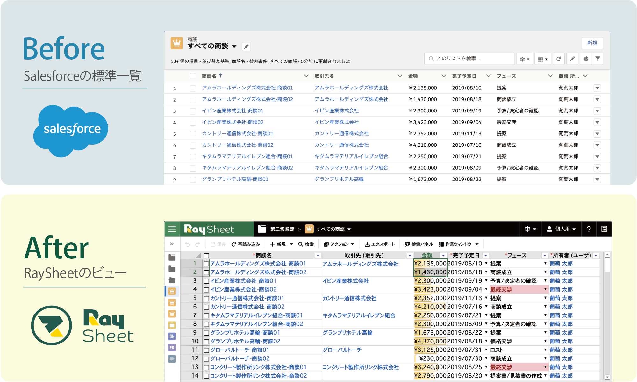Click the layout panel icon beside help
This screenshot has width=637, height=382.
pos(604,229)
